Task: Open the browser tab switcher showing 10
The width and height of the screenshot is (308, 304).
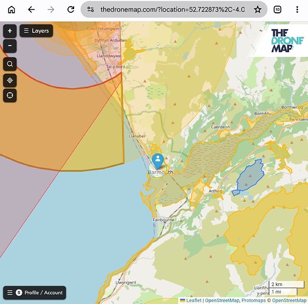Action: 277,10
